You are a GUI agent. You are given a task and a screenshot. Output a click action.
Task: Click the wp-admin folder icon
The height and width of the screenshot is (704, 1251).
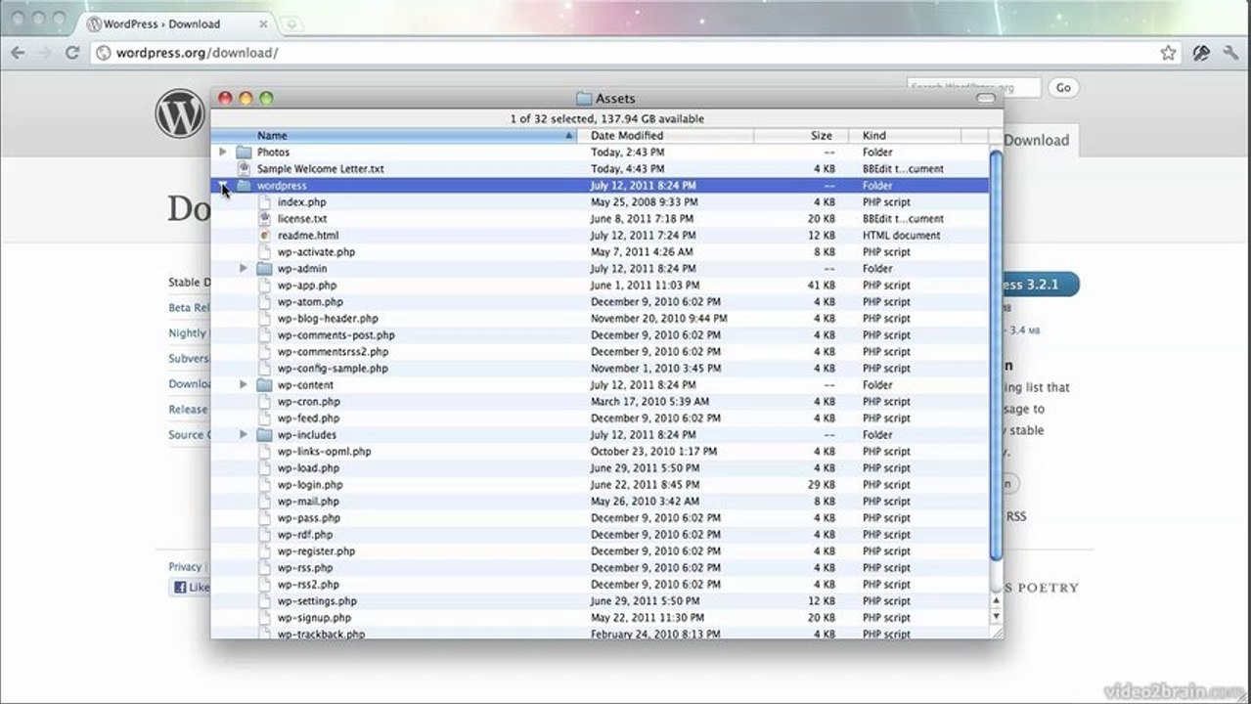pyautogui.click(x=264, y=269)
